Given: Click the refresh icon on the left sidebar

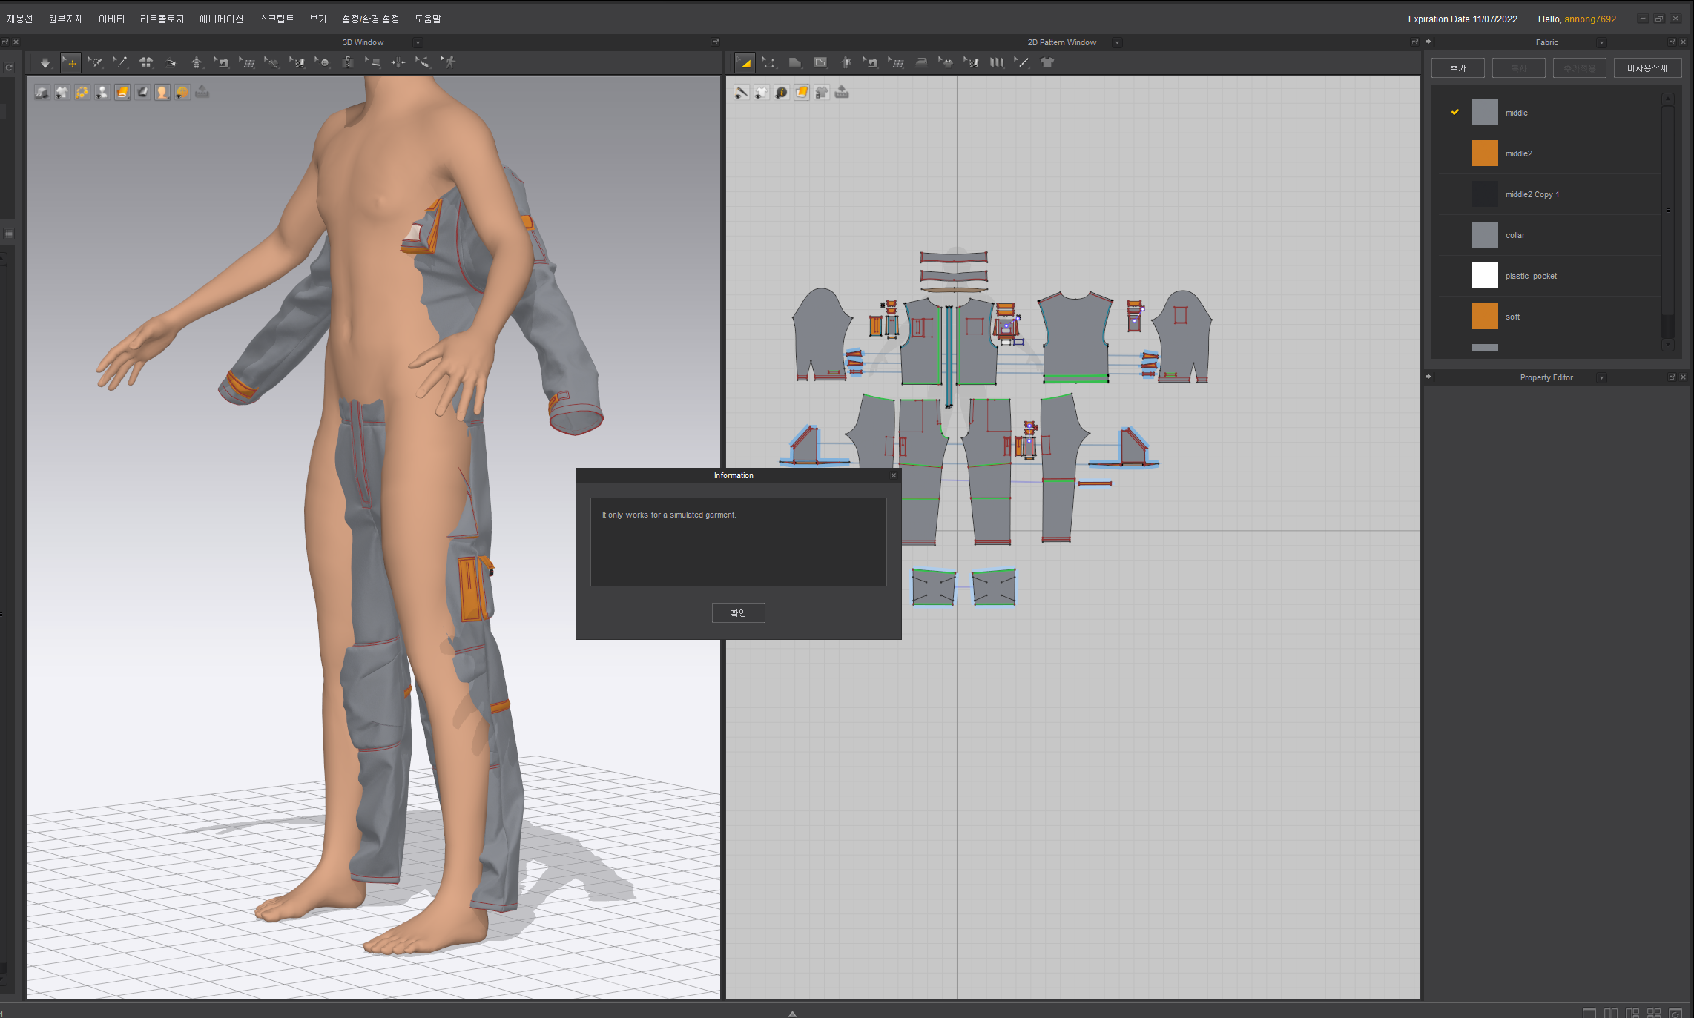Looking at the screenshot, I should click(x=9, y=67).
